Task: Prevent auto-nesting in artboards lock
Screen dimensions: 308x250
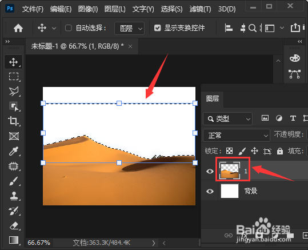Action: pyautogui.click(x=267, y=151)
